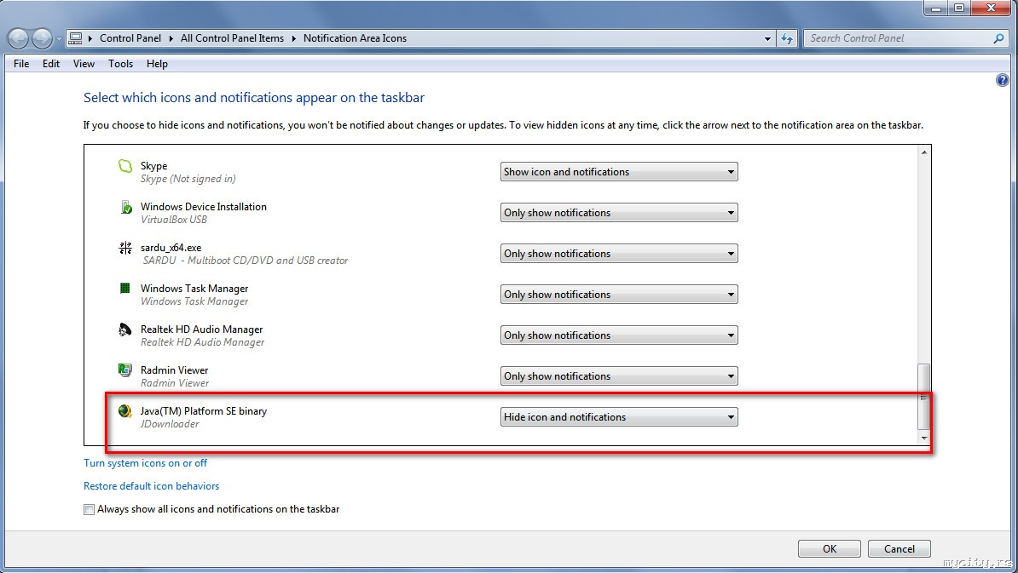Click the Radmin Viewer icon
The height and width of the screenshot is (573, 1018).
(x=124, y=370)
